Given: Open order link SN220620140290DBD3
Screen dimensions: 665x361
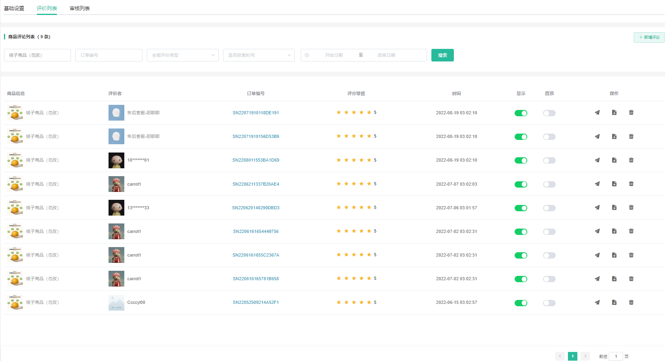Looking at the screenshot, I should tap(256, 208).
